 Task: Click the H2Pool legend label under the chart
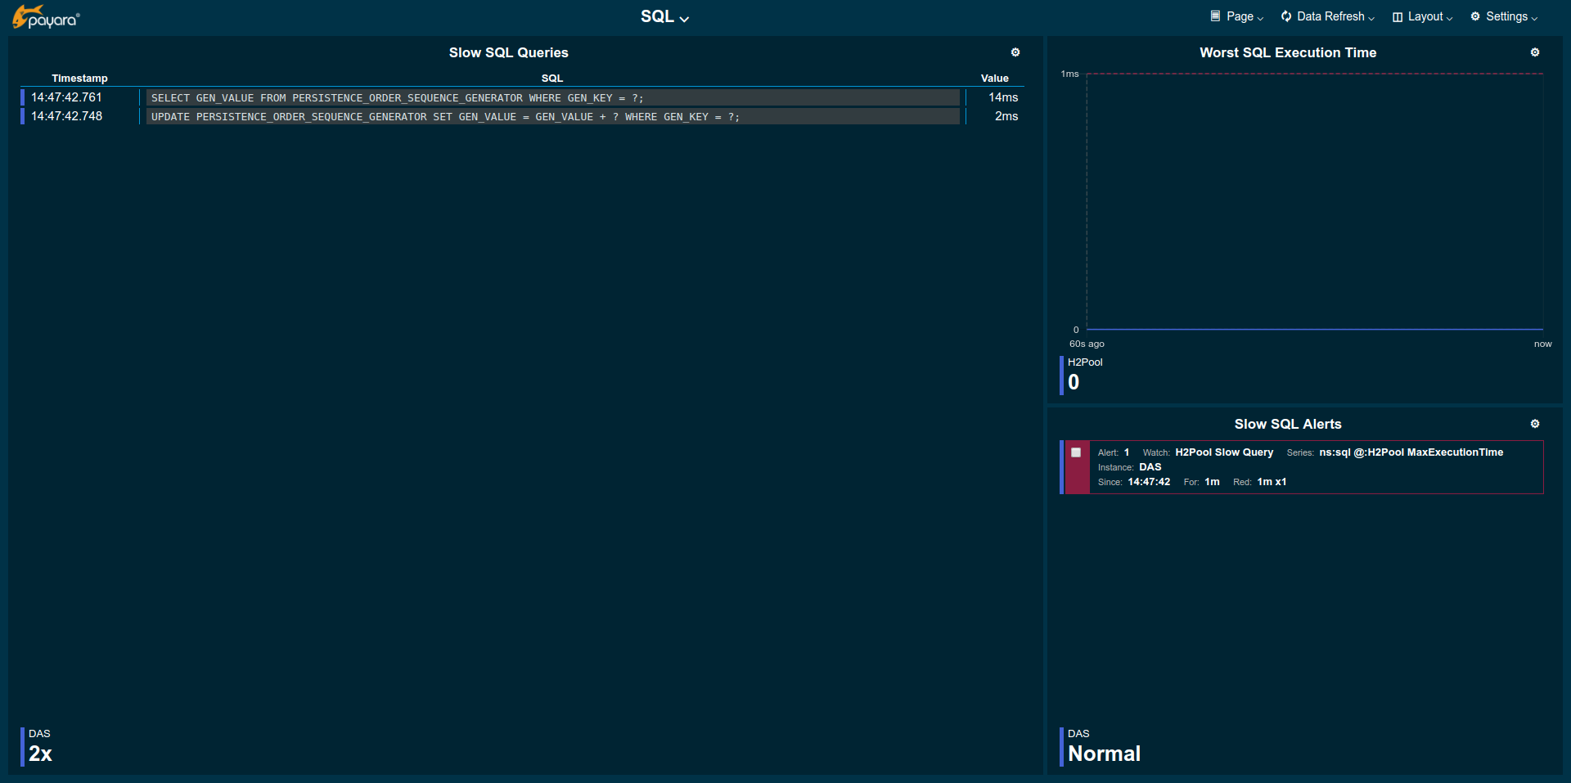pos(1084,362)
